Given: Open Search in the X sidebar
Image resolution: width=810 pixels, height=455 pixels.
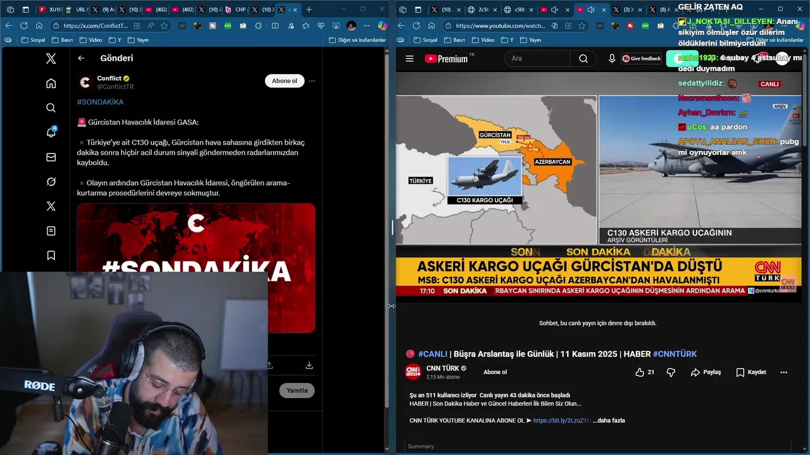Looking at the screenshot, I should pyautogui.click(x=51, y=108).
